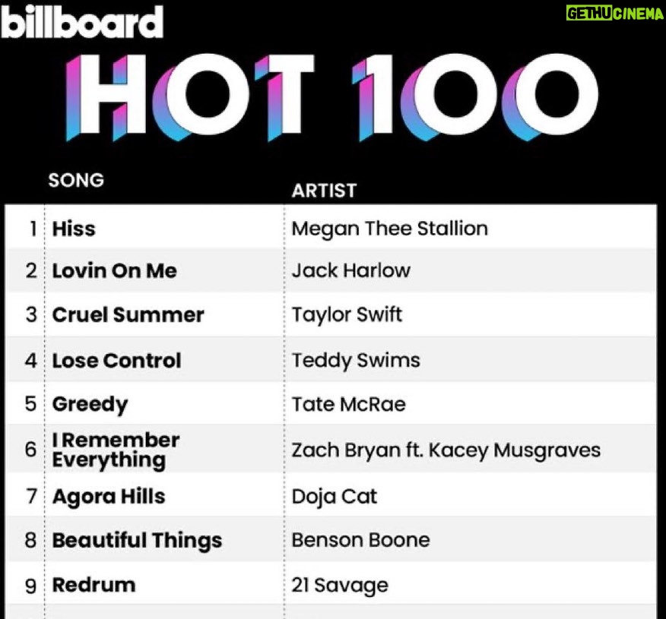Open the song title Hiss
The image size is (666, 619).
pyautogui.click(x=74, y=229)
